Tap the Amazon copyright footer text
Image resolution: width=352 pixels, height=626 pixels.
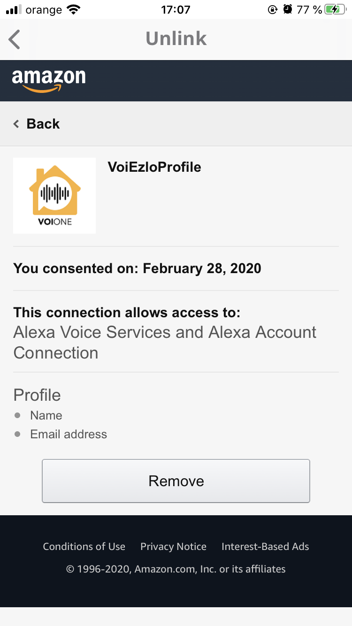(x=176, y=569)
